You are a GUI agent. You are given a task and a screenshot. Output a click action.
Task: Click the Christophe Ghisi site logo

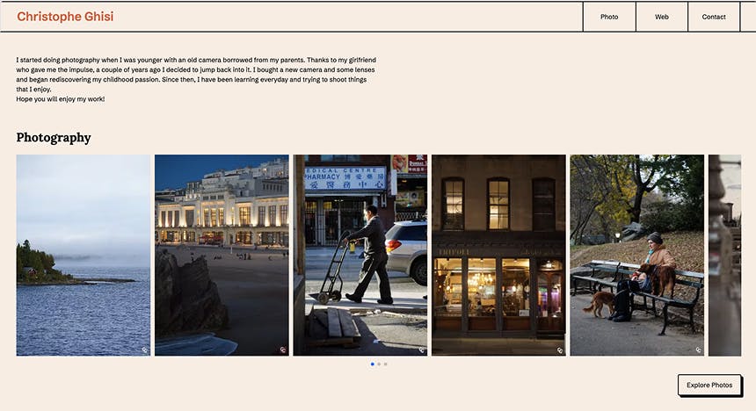click(65, 17)
